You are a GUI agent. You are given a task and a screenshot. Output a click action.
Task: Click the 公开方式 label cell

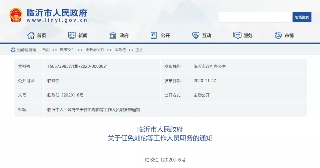(x=175, y=95)
